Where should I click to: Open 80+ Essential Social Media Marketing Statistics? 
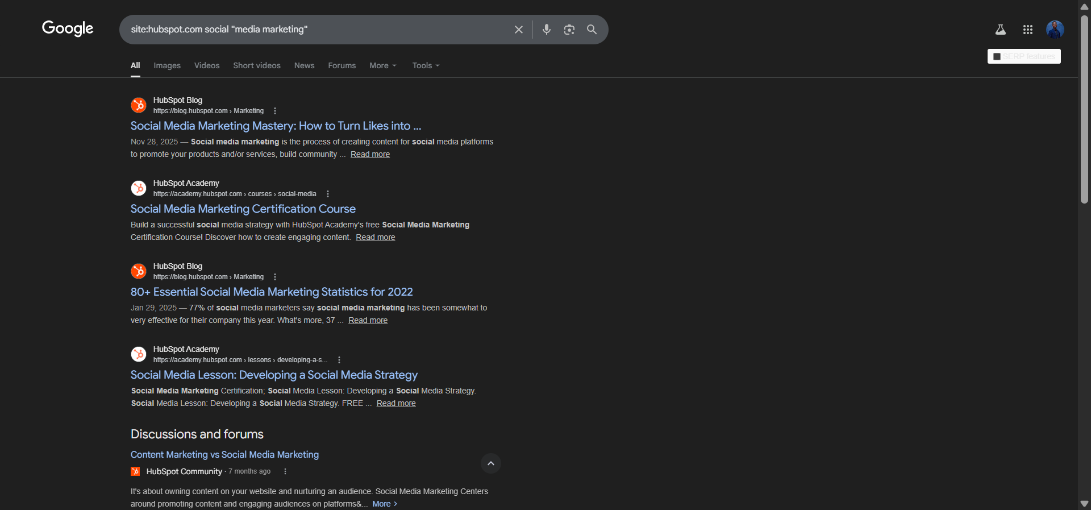pyautogui.click(x=272, y=292)
